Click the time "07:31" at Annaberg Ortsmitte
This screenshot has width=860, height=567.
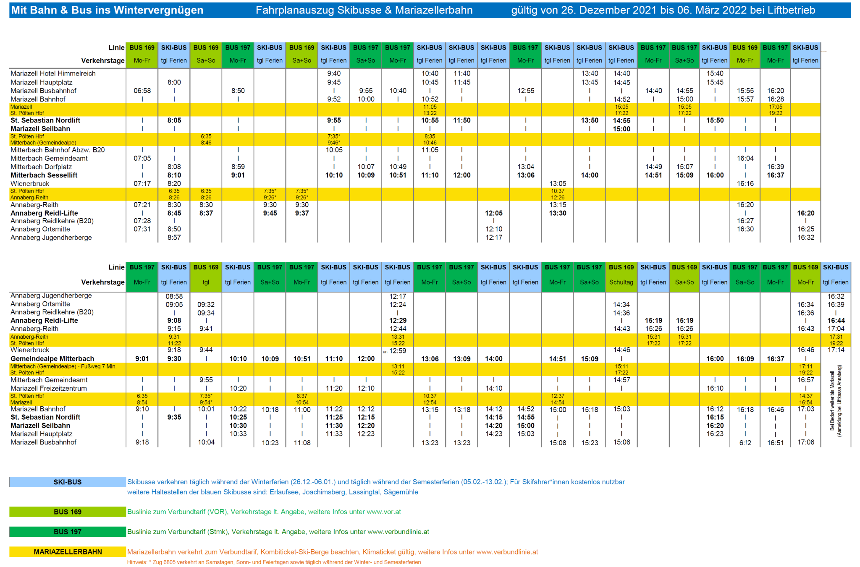(142, 229)
